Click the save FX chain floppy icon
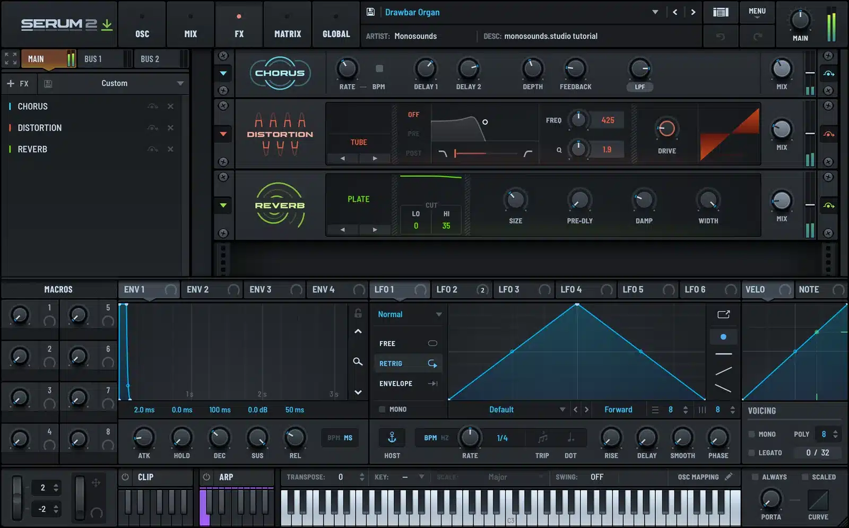This screenshot has height=528, width=849. tap(48, 84)
